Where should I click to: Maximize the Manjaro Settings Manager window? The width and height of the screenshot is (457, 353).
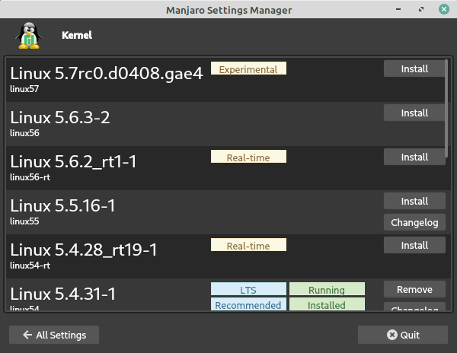point(421,9)
